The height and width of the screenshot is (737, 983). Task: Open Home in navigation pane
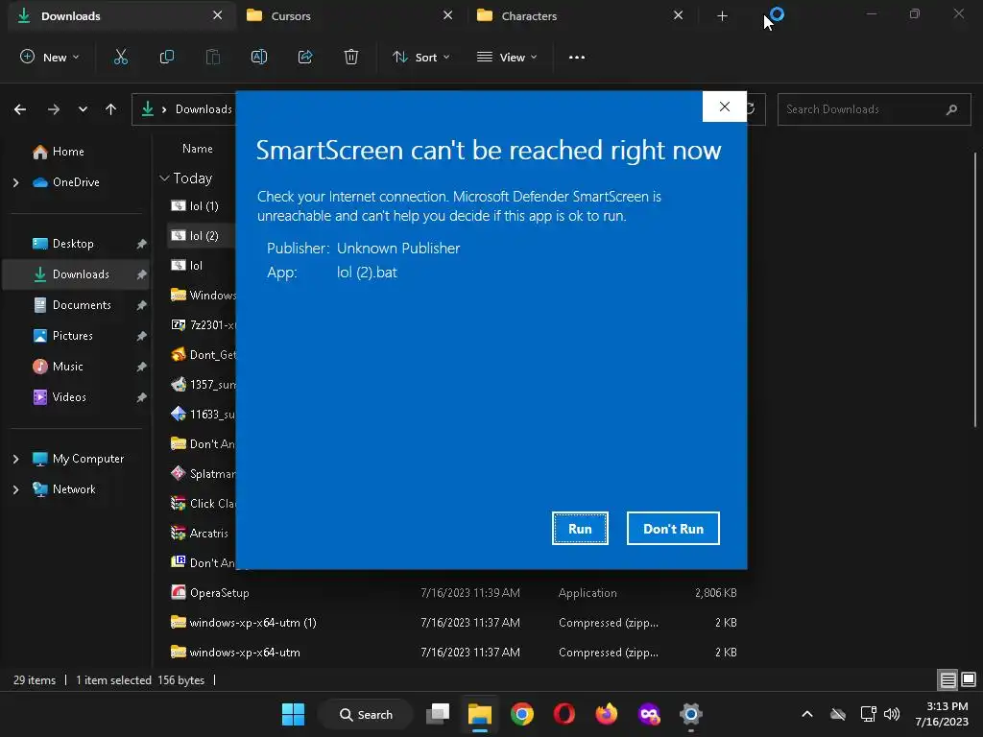[x=68, y=152]
